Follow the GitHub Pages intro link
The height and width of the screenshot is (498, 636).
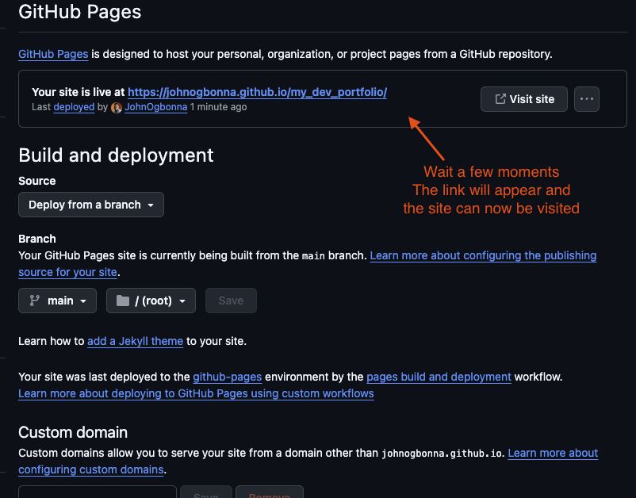(x=53, y=55)
